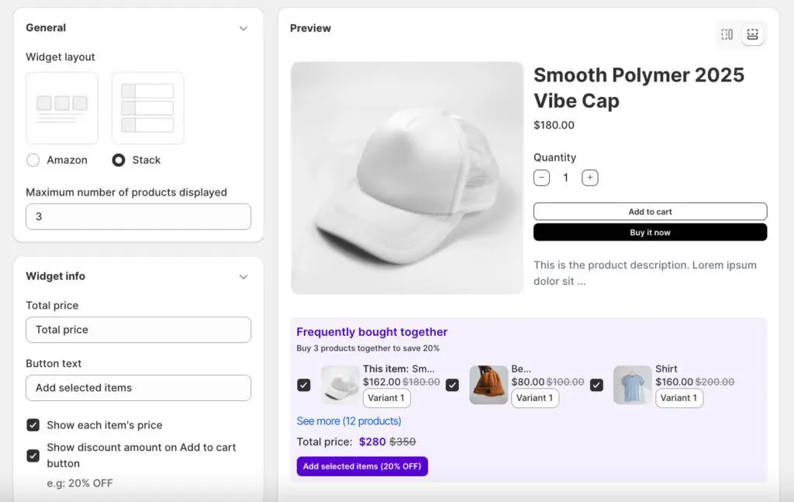Uncheck the Shirt product checkbox
This screenshot has width=794, height=502.
tap(596, 385)
